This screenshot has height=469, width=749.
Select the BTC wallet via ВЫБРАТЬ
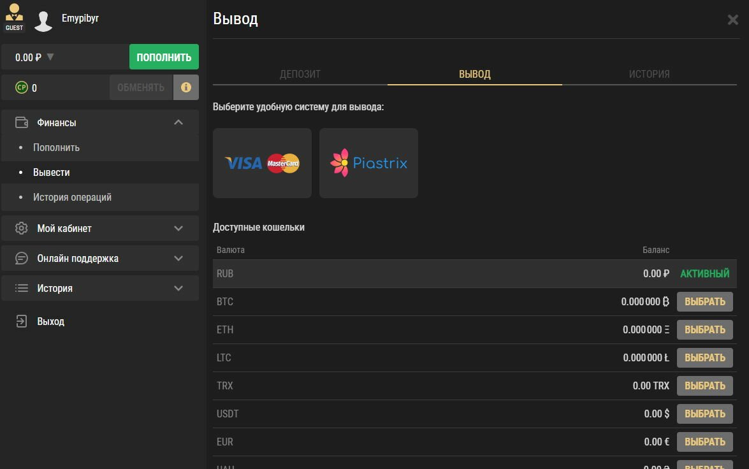tap(704, 301)
